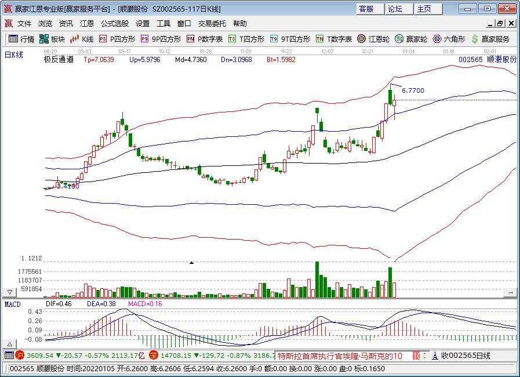Open the 工具 menu
The image size is (520, 377).
163,24
